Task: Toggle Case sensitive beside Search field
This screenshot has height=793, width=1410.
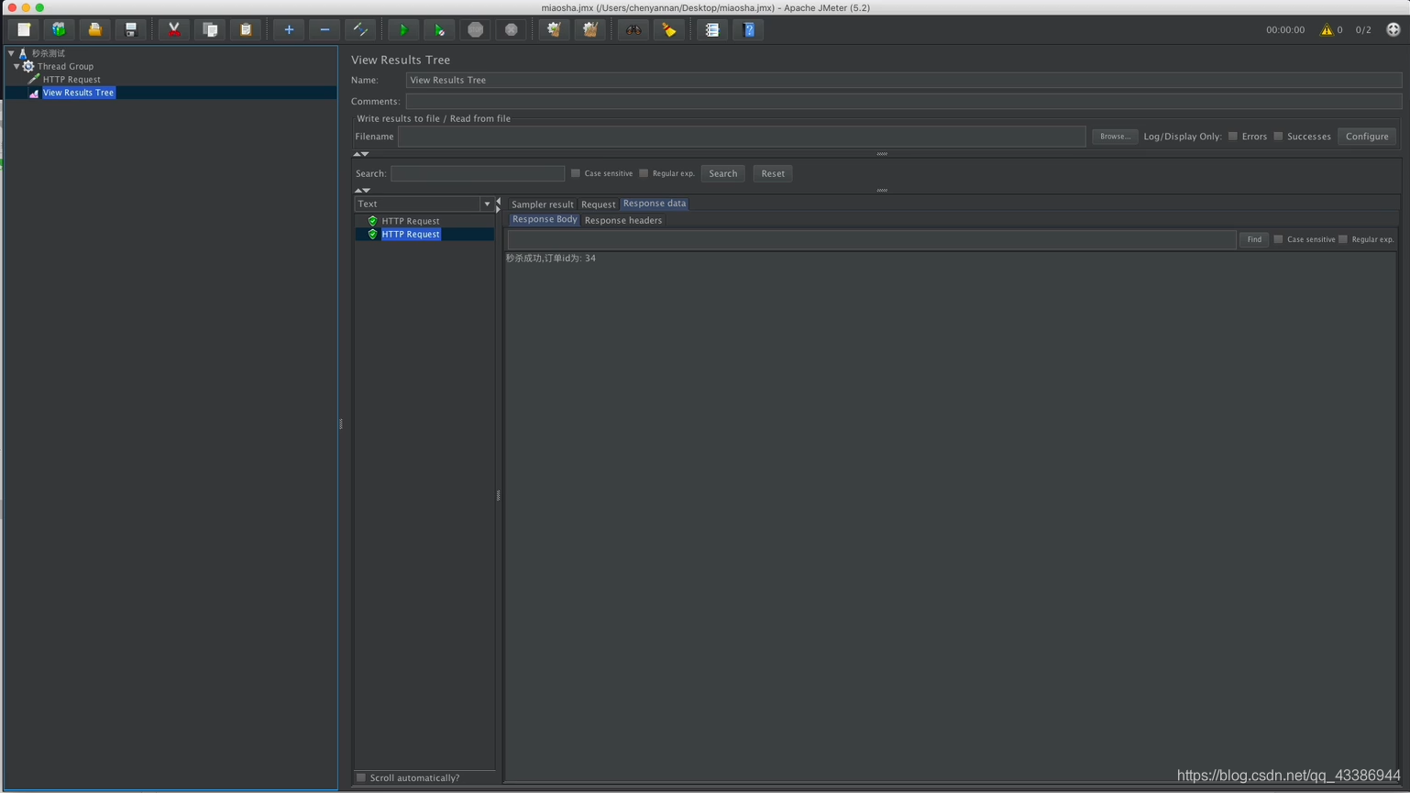Action: (576, 173)
